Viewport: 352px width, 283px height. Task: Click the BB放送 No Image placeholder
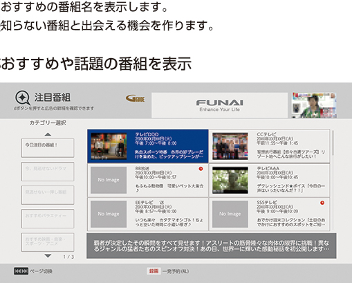point(109,180)
